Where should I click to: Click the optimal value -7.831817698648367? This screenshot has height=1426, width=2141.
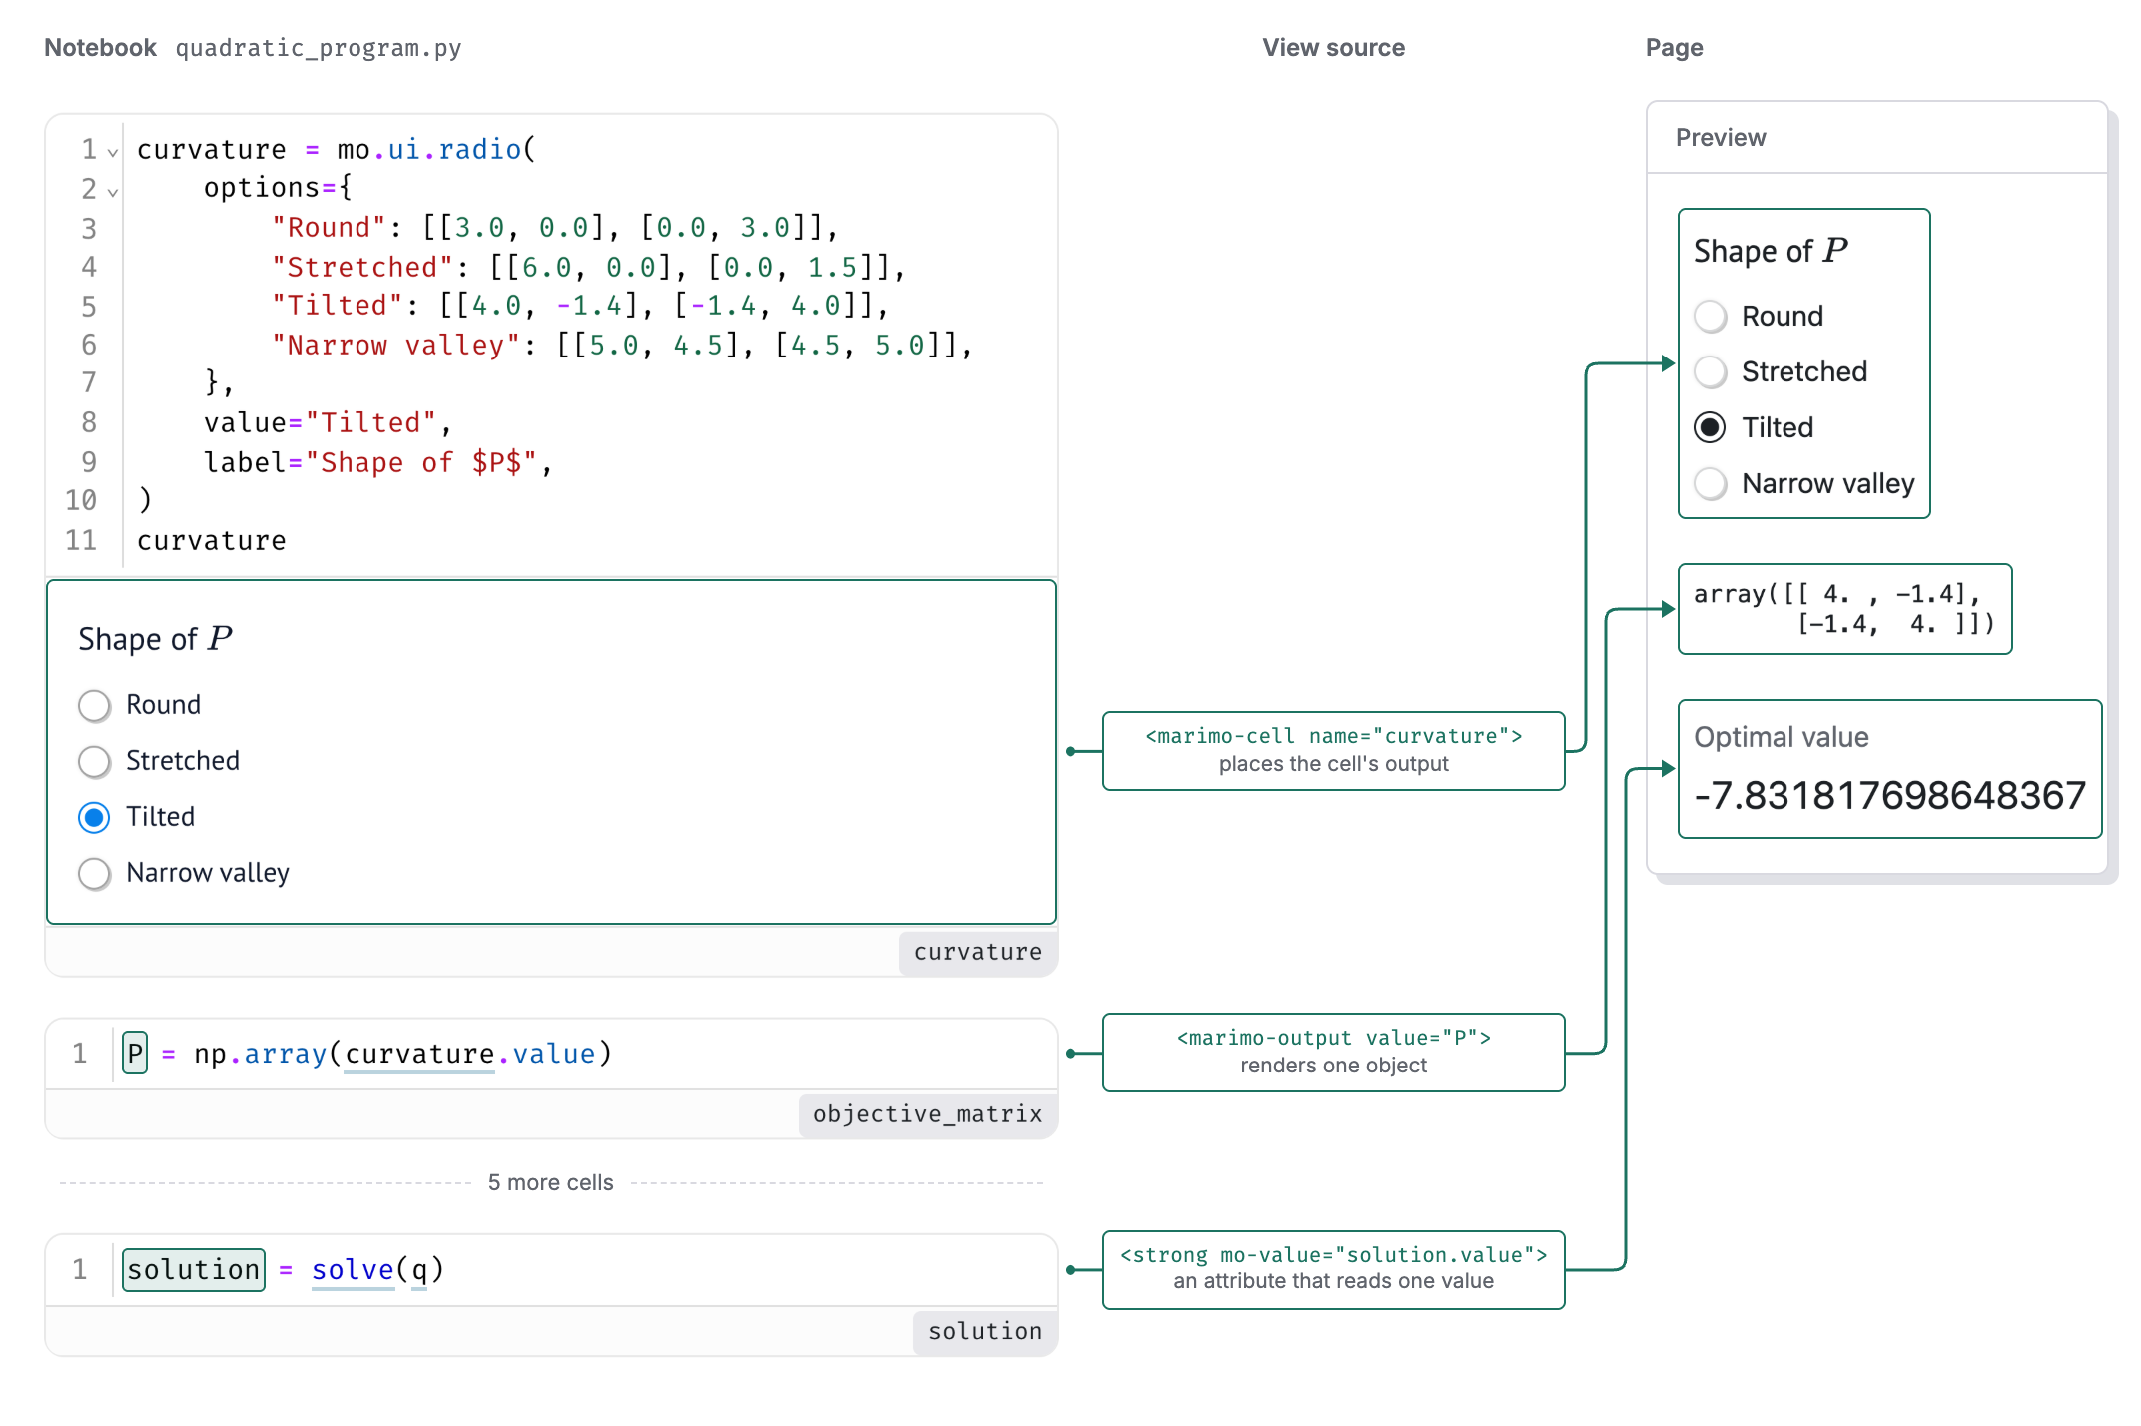click(x=1890, y=796)
